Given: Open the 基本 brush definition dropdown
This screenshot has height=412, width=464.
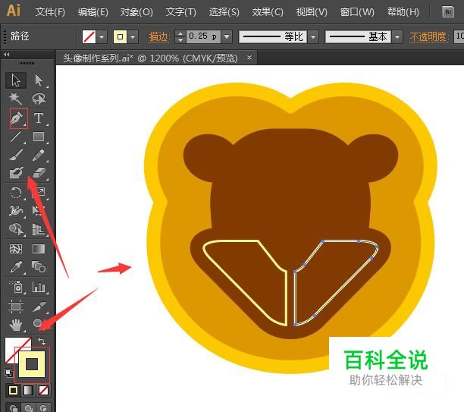Looking at the screenshot, I should click(x=397, y=37).
